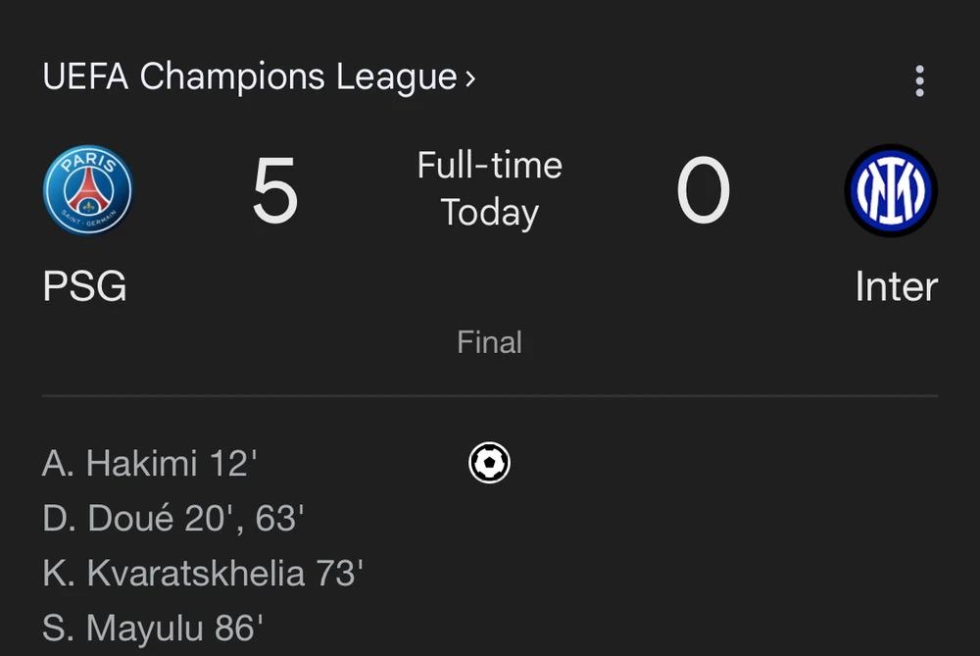Tap the Full-time match status
The height and width of the screenshot is (656, 980).
(x=489, y=165)
